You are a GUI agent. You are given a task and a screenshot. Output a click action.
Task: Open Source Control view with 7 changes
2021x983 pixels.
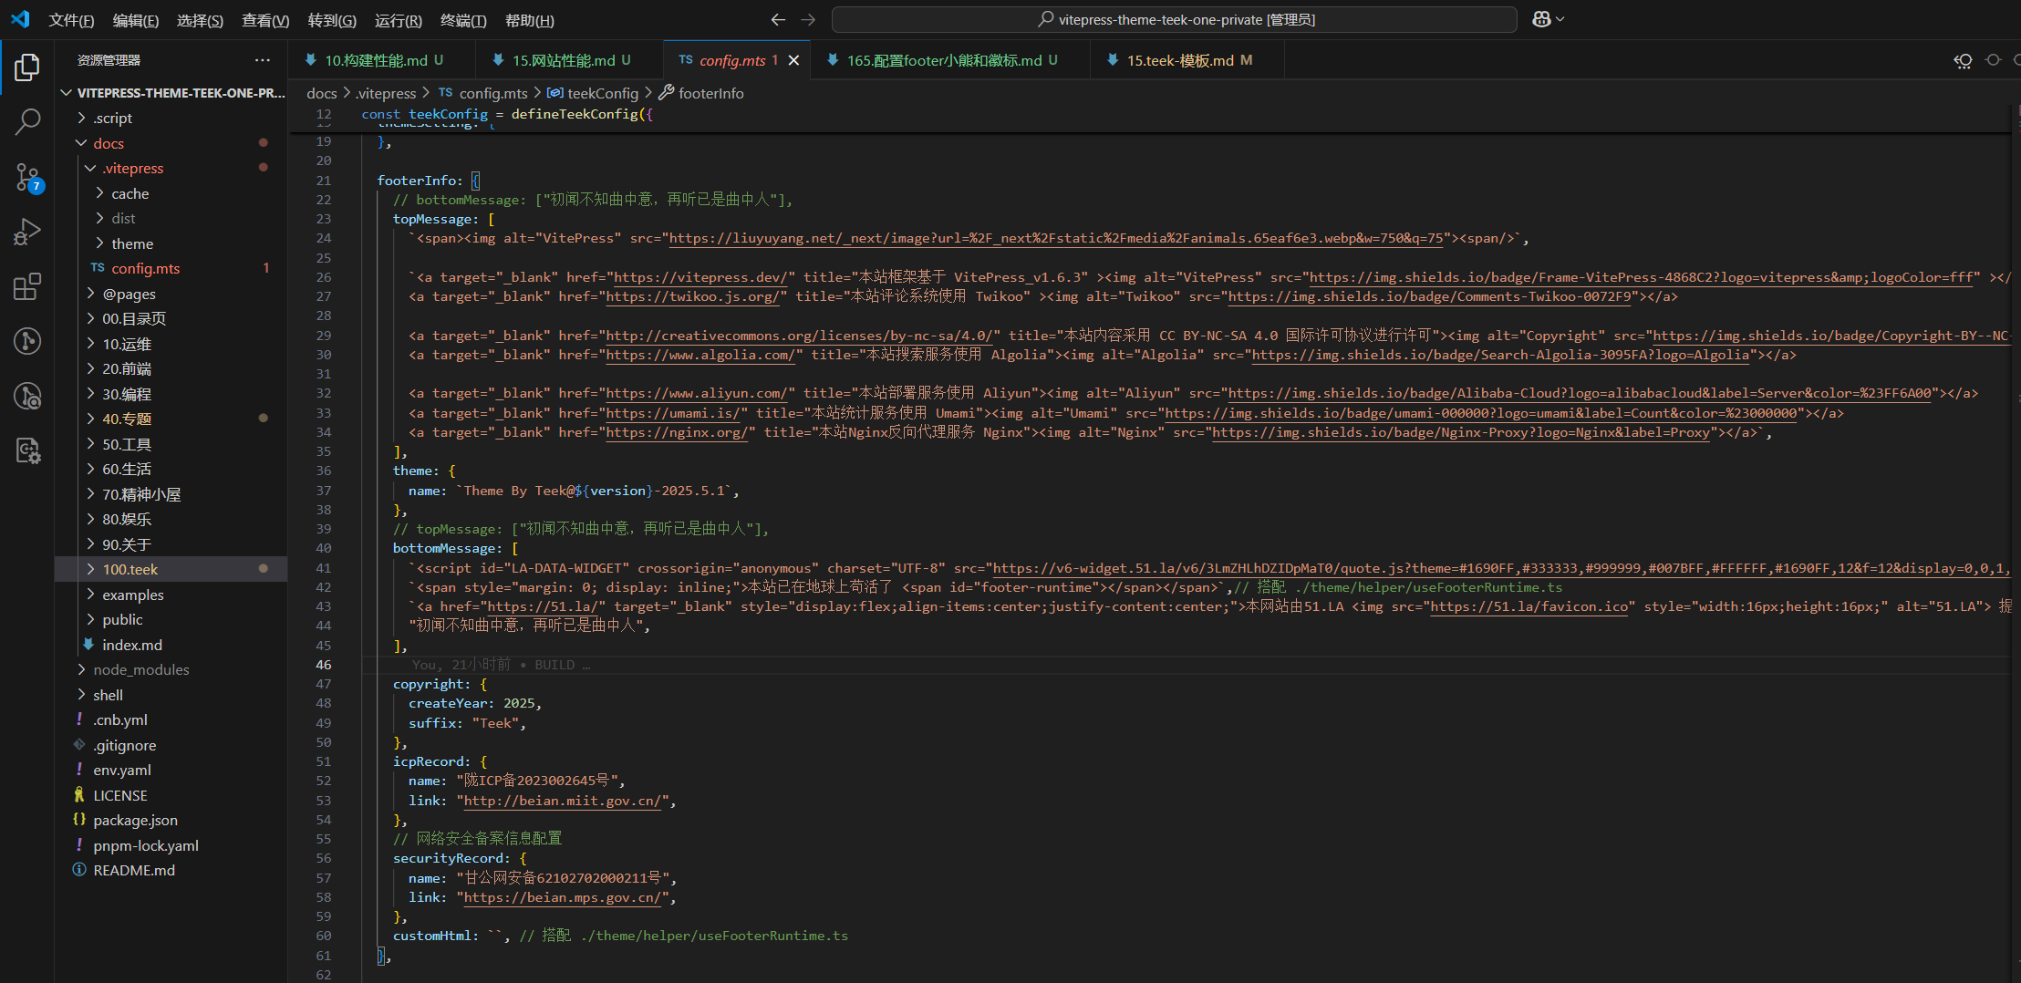[27, 177]
